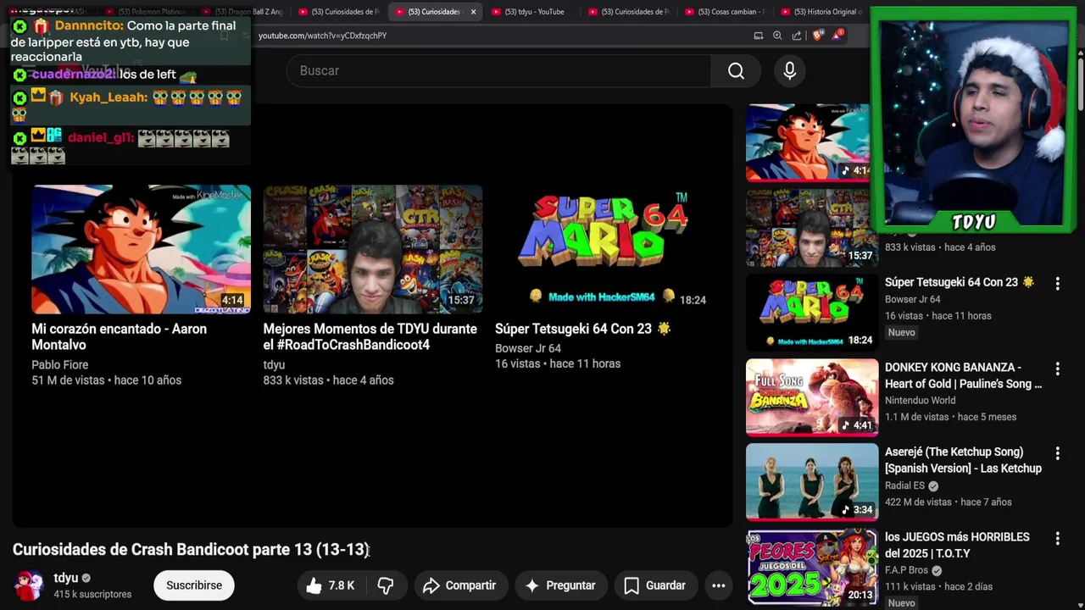Image resolution: width=1085 pixels, height=610 pixels.
Task: Click the cast/install icon in address bar
Action: 758,36
